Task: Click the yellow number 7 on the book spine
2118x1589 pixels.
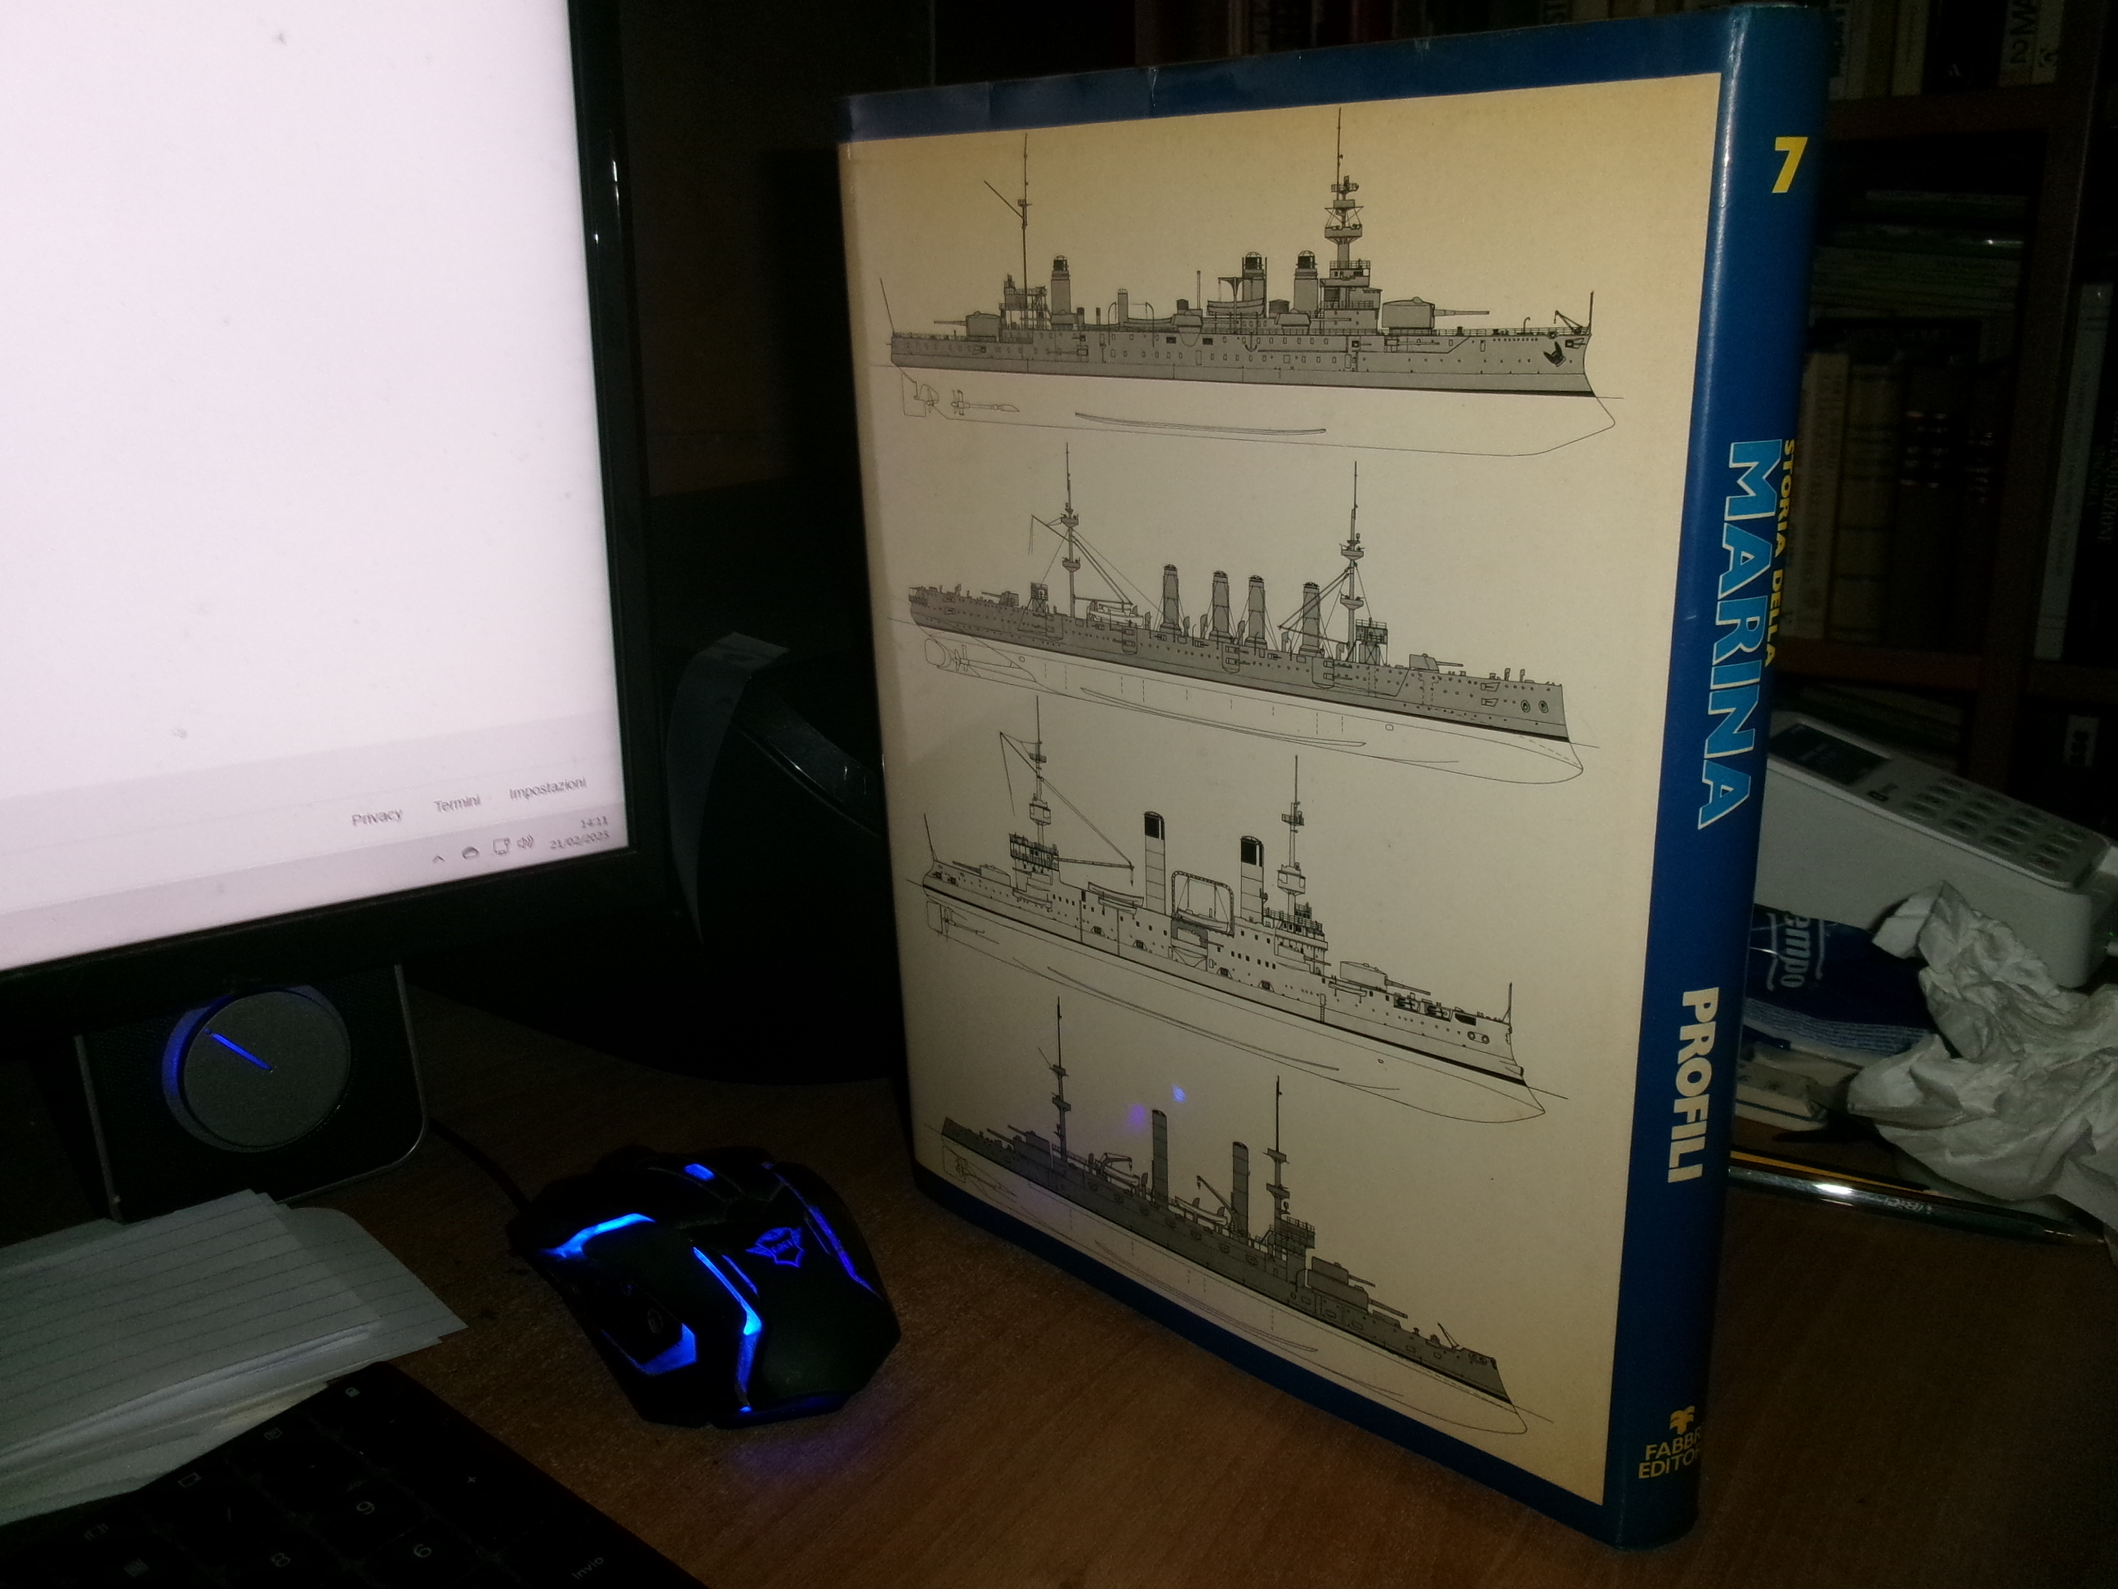Action: point(1785,165)
